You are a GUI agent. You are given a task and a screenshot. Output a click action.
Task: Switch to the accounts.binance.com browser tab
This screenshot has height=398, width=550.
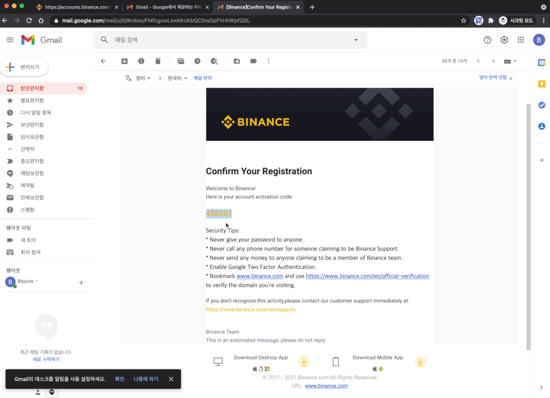pos(77,7)
